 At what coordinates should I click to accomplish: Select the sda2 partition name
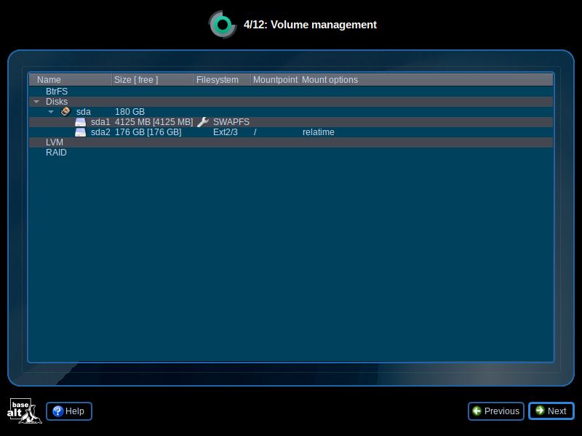pyautogui.click(x=100, y=132)
